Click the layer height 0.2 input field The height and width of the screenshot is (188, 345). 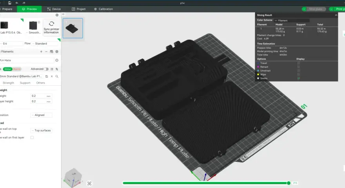coord(41,96)
